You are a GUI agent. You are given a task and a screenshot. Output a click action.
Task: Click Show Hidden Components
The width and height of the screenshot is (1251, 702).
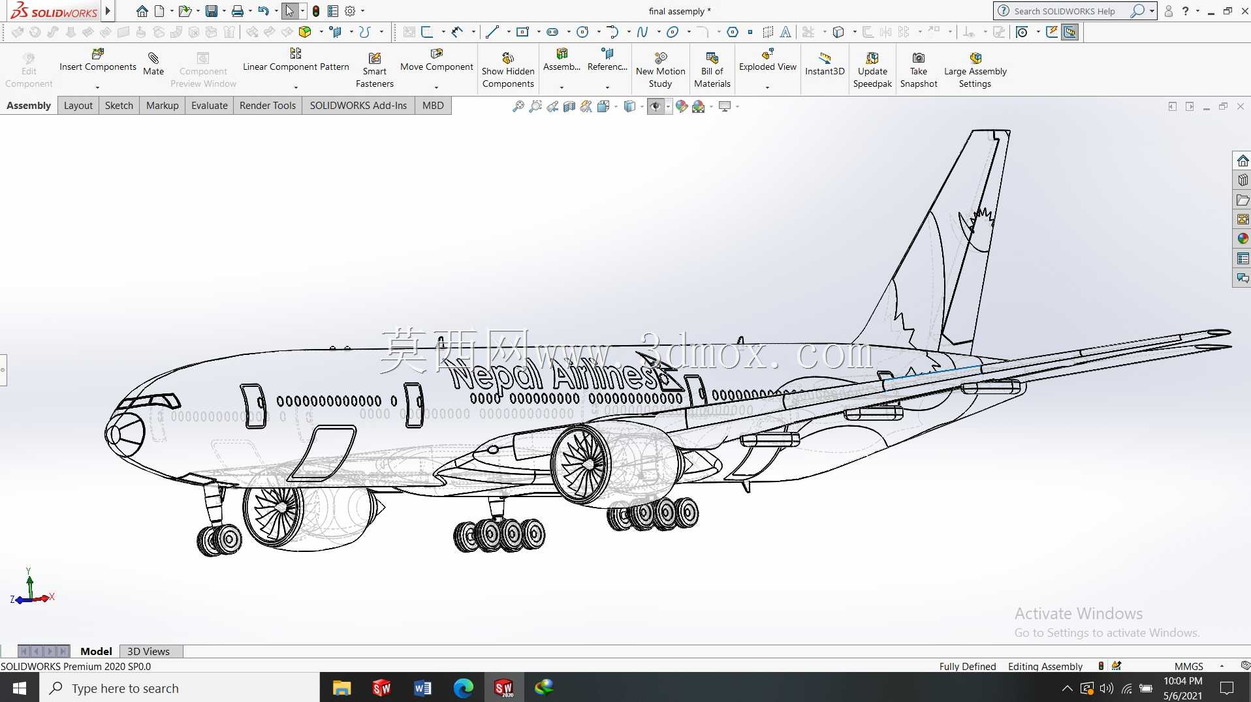(x=508, y=70)
